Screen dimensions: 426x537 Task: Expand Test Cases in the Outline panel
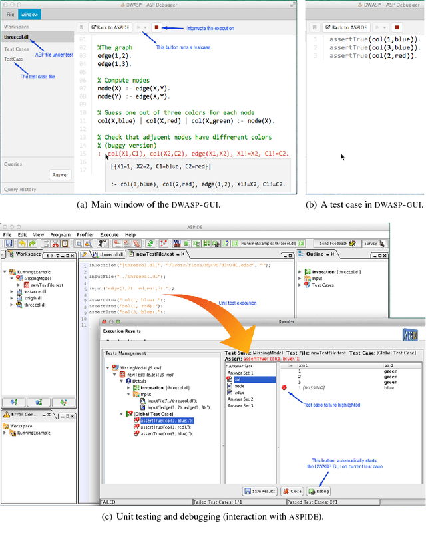300,285
